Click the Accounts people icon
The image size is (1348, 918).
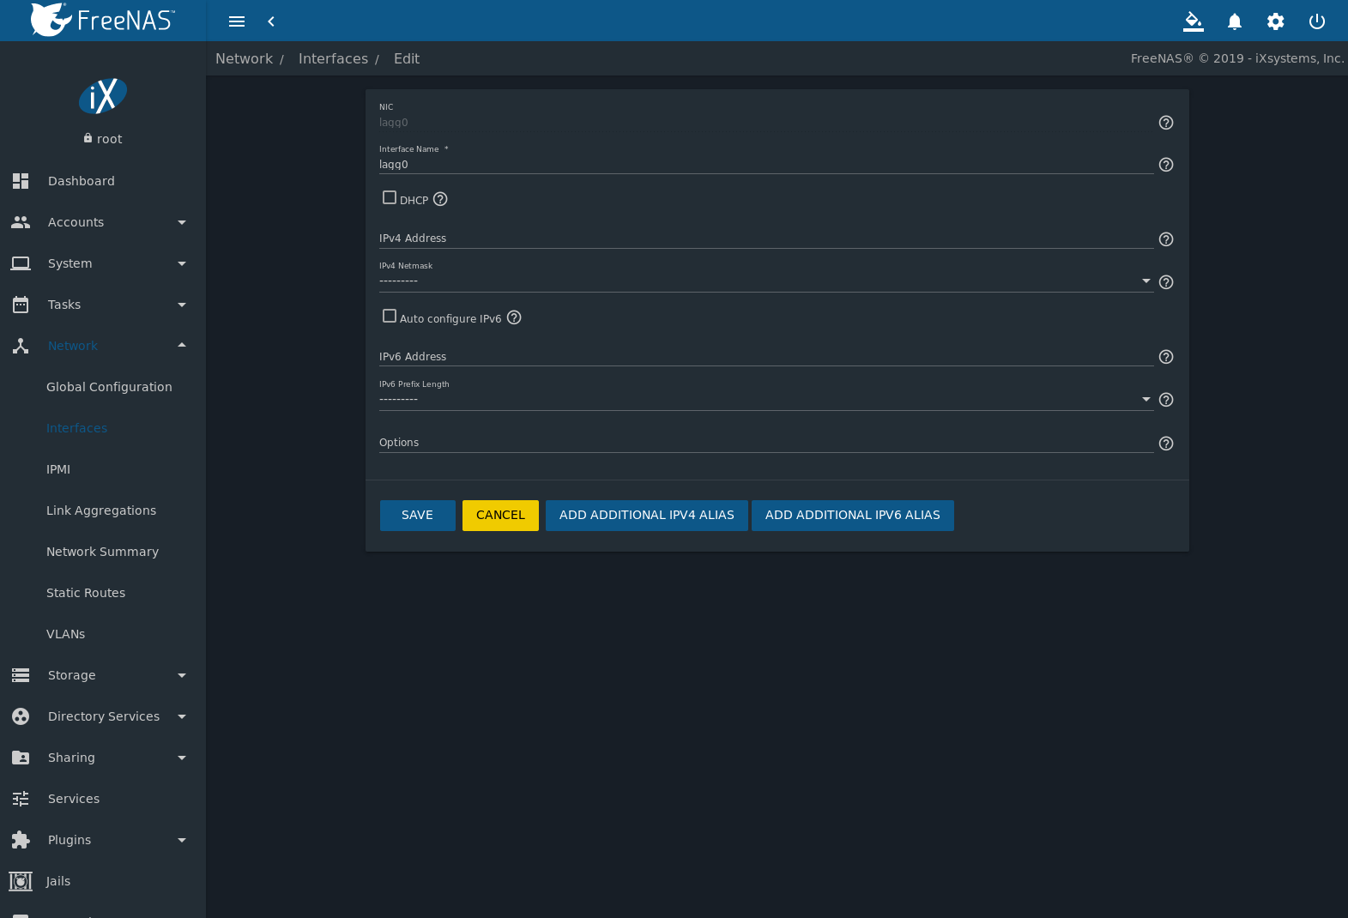(x=21, y=222)
